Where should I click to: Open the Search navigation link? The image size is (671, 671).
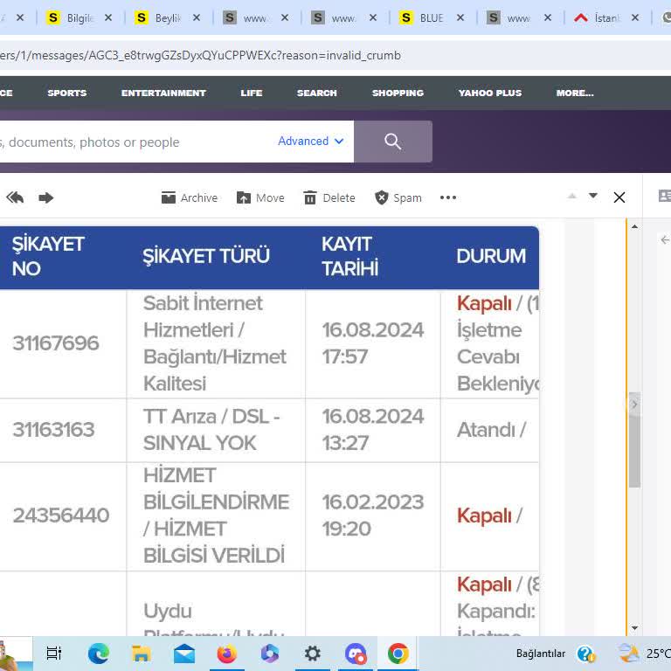pos(316,93)
